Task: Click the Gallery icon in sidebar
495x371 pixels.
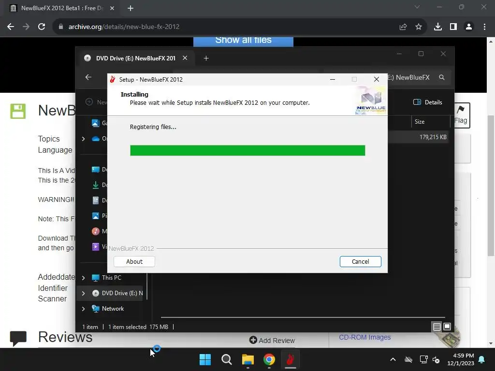Action: [x=96, y=123]
